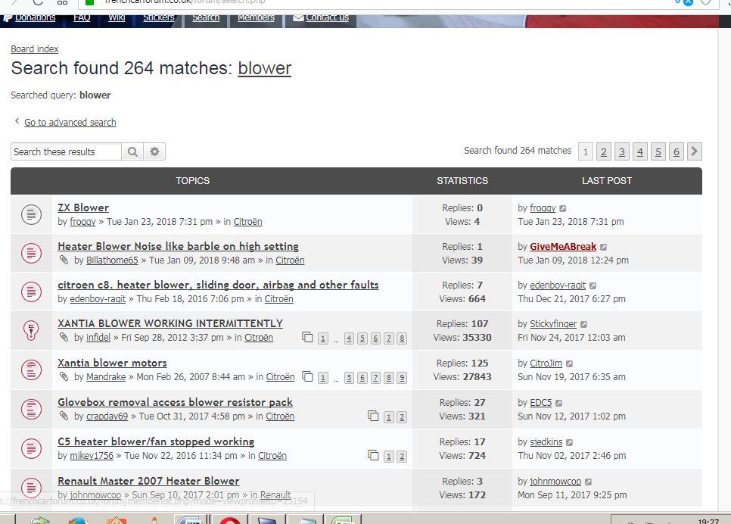This screenshot has width=731, height=524.
Task: View author mikey1756's profile
Action: pyautogui.click(x=92, y=455)
